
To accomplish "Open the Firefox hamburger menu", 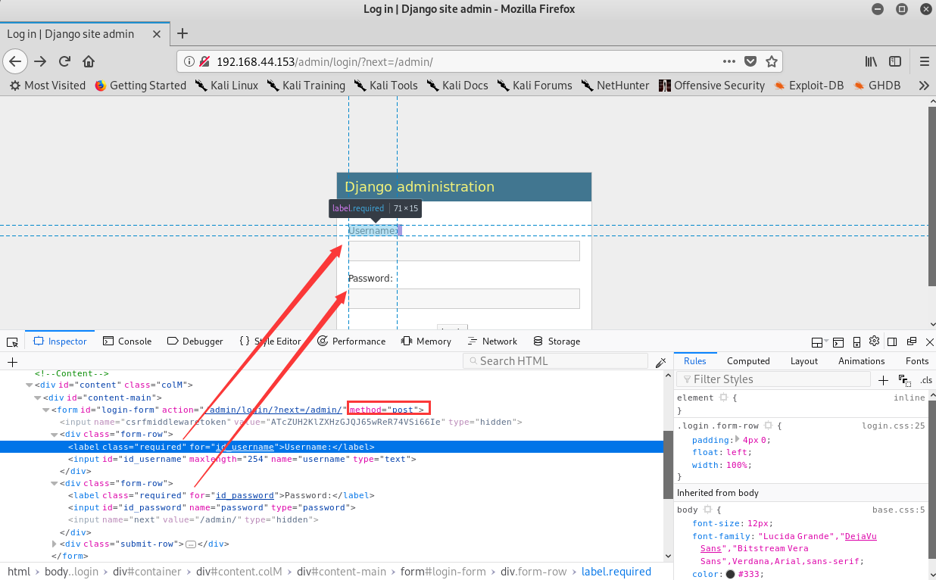I will (x=924, y=61).
